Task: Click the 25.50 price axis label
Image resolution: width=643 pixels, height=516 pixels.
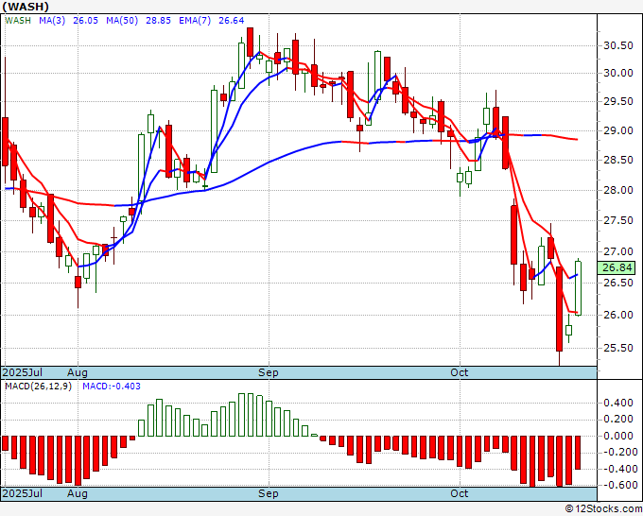Action: (618, 348)
